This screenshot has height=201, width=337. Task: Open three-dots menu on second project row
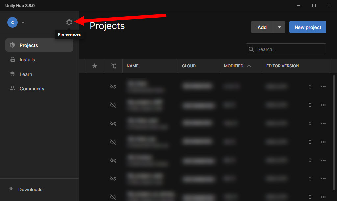pos(323,105)
